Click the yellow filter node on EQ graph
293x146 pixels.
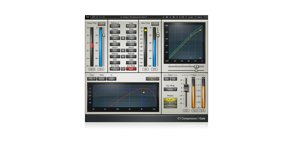coord(144,92)
